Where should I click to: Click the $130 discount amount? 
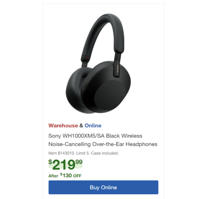point(66,176)
